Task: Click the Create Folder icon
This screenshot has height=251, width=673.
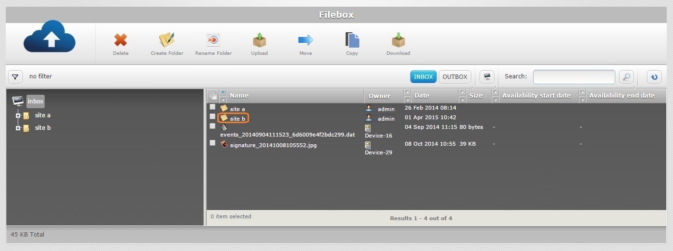Action: (167, 40)
